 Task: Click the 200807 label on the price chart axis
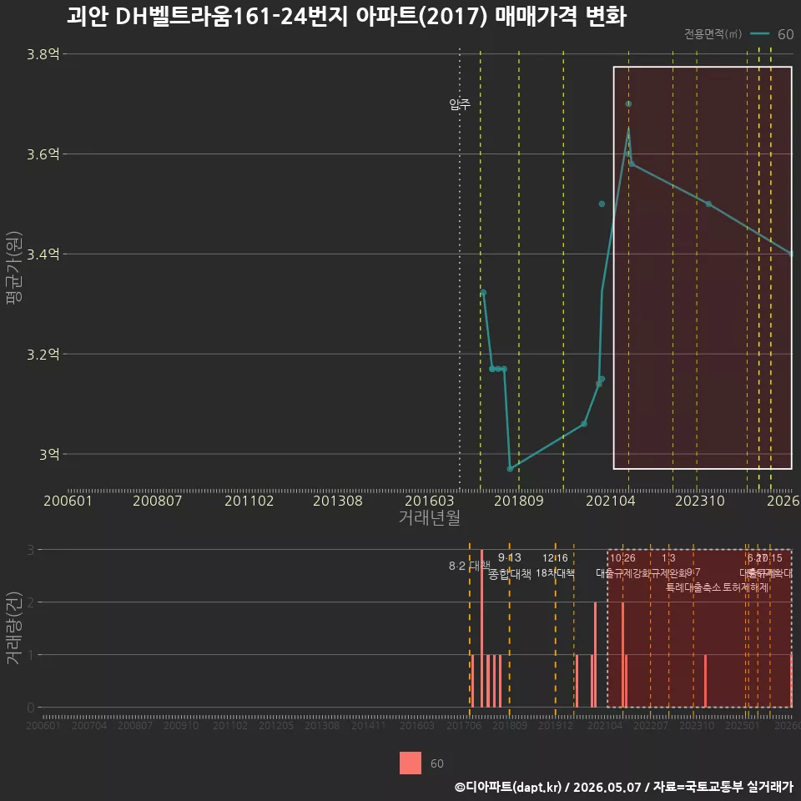coord(158,501)
